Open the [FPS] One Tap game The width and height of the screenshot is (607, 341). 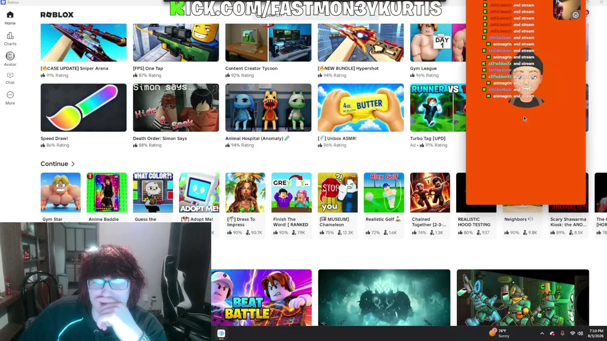tap(176, 43)
